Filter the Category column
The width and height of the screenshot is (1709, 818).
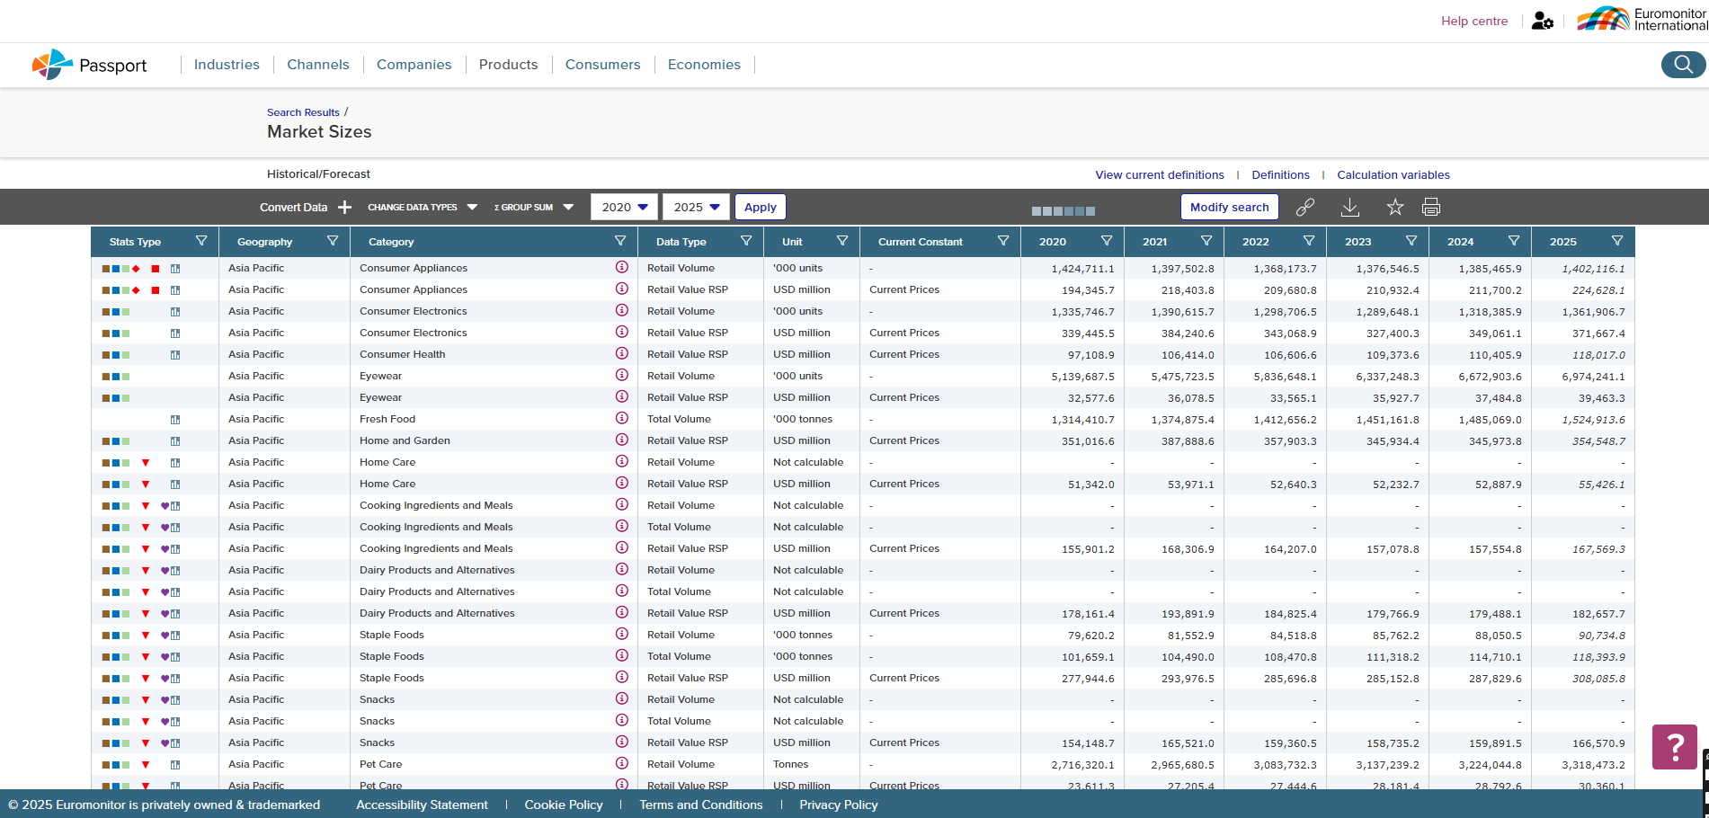click(x=620, y=241)
